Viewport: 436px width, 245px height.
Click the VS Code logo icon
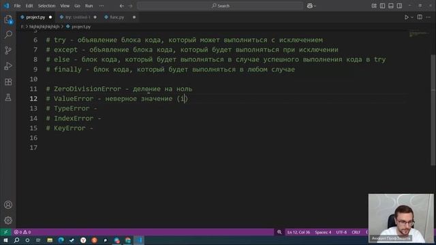pyautogui.click(x=6, y=5)
